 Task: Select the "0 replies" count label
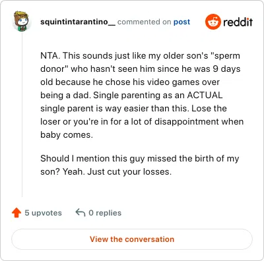click(x=105, y=213)
